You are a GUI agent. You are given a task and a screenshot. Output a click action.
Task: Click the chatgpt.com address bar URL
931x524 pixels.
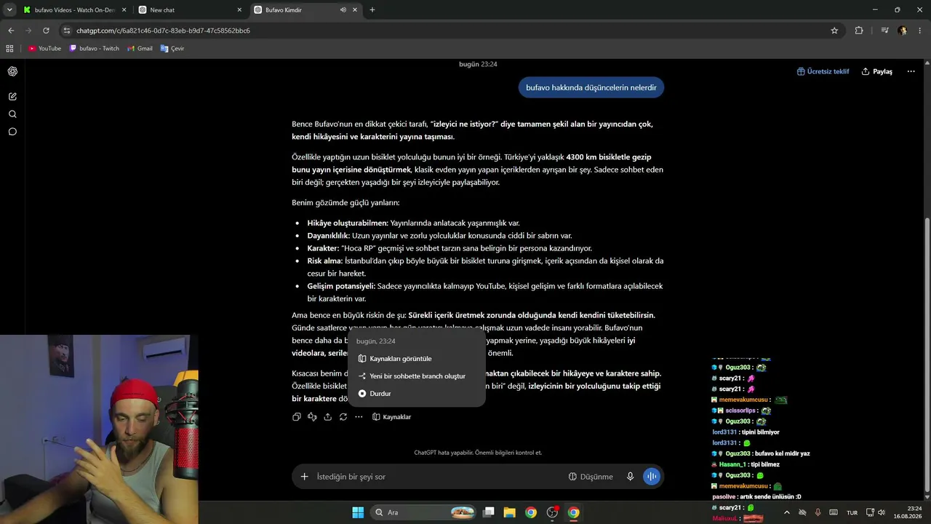(x=164, y=31)
